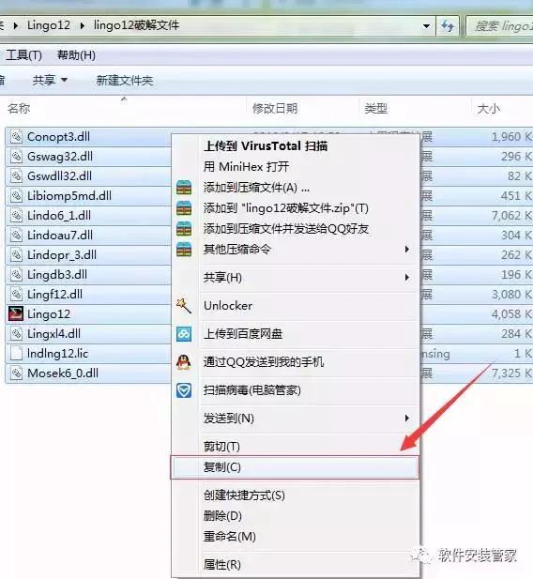Expand 其他压缩命令 submenu arrow

pyautogui.click(x=407, y=250)
